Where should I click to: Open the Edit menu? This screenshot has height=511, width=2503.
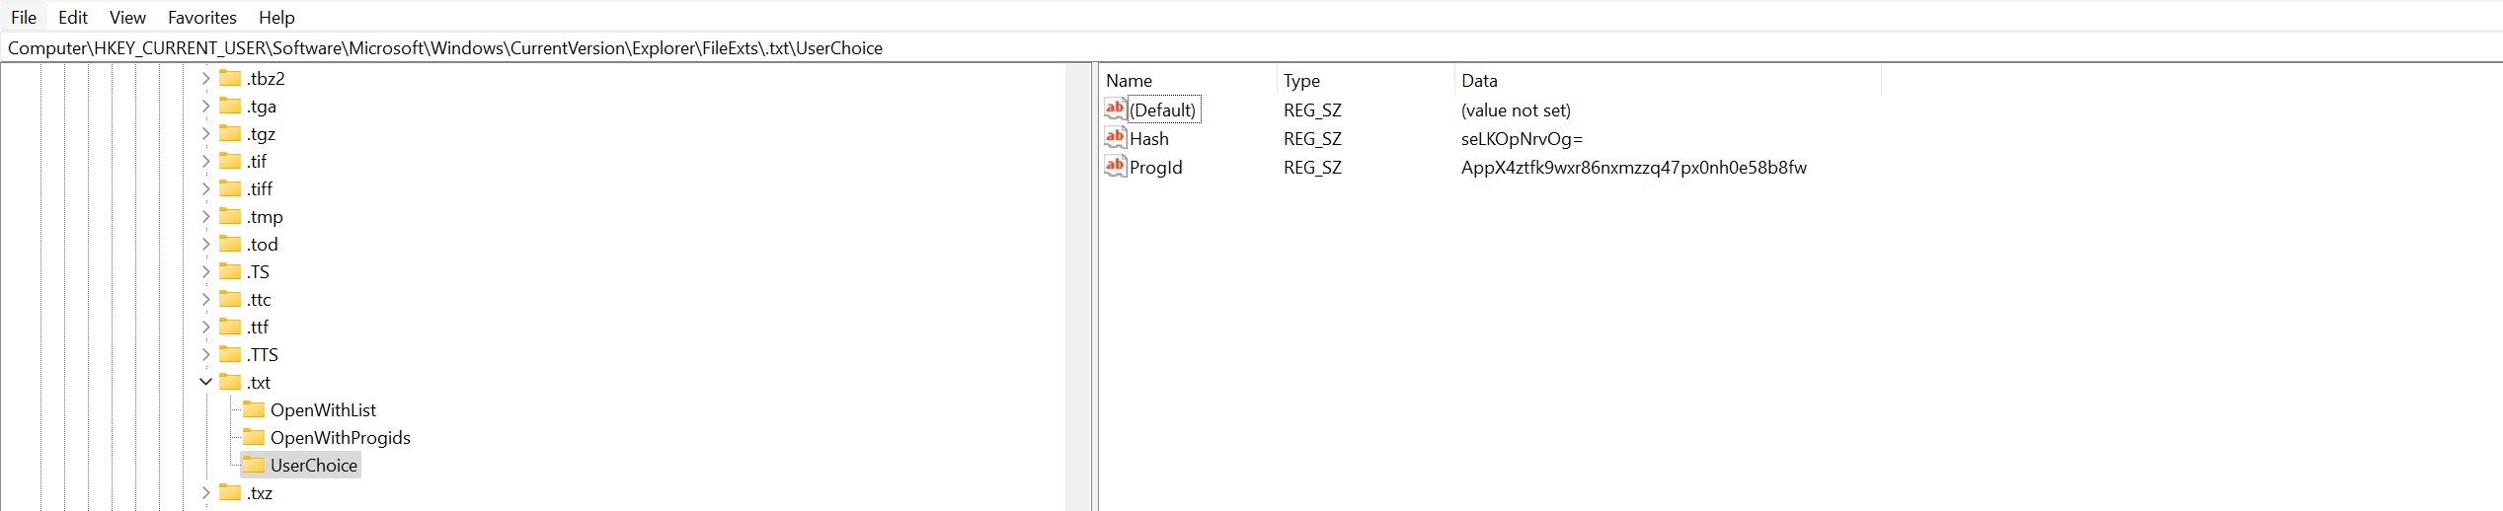click(72, 17)
